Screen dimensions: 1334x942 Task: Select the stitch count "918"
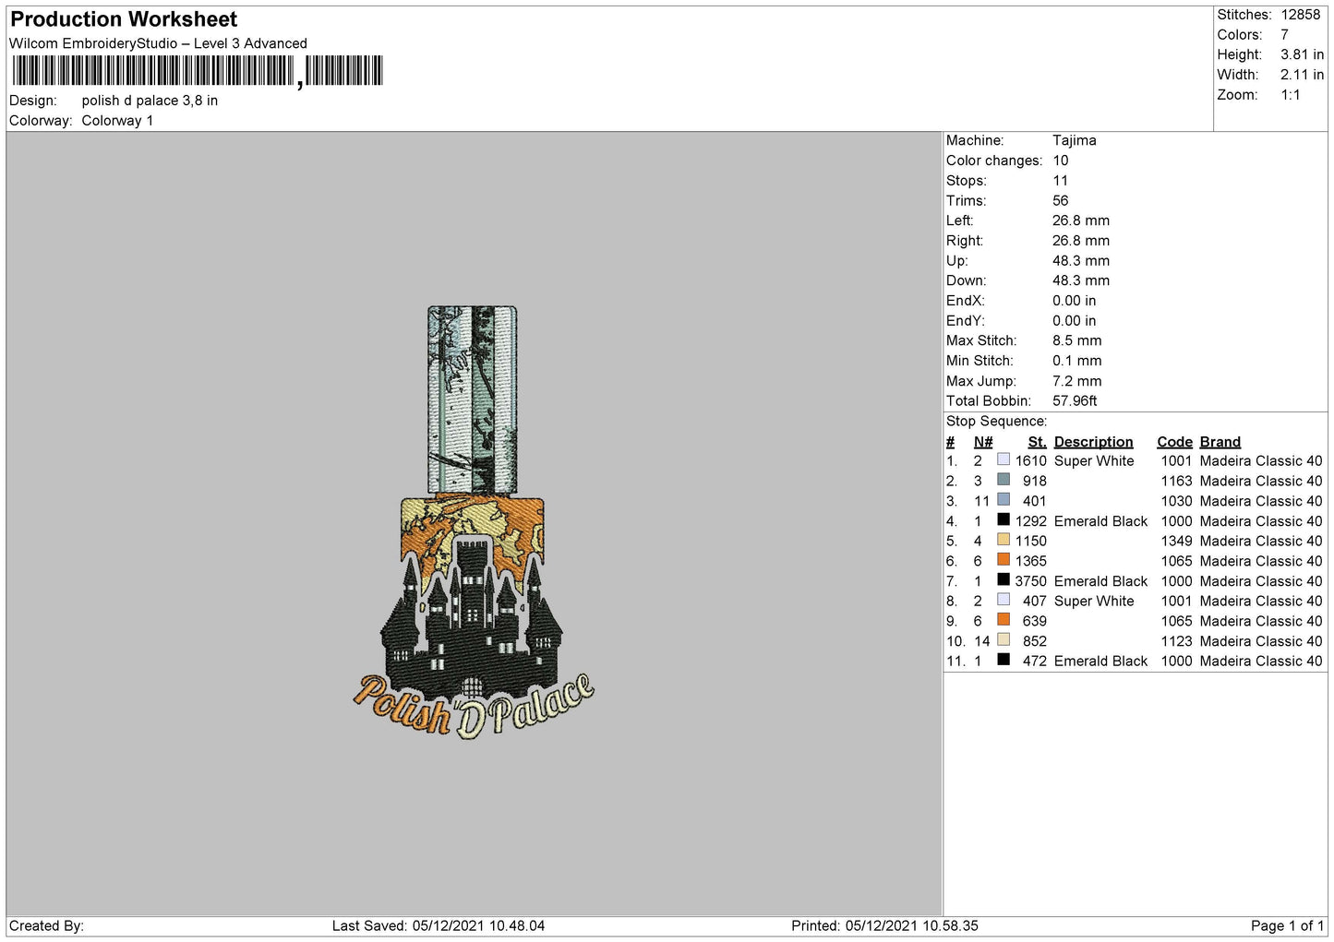point(1035,481)
